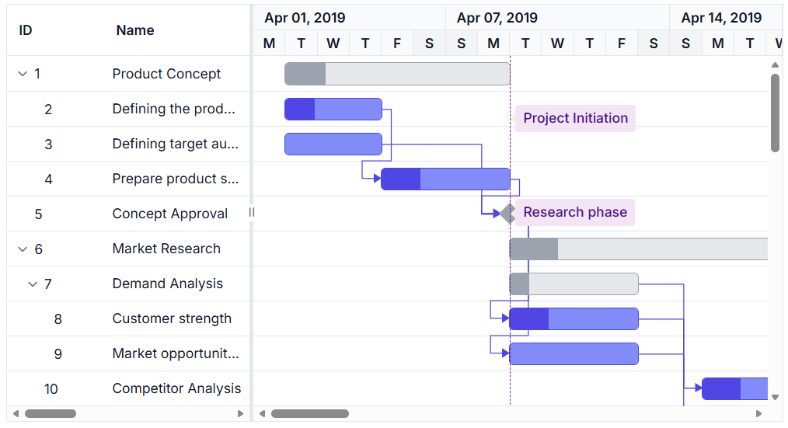Select the 'Market opportunit...' task row
Screen dimensions: 788x428
(x=128, y=353)
